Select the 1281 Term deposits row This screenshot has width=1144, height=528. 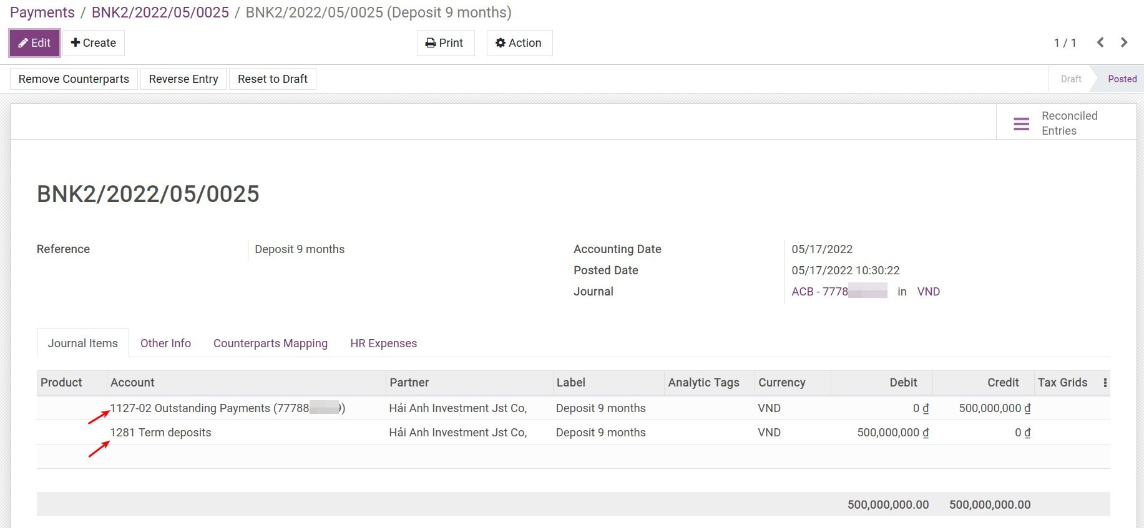(x=161, y=433)
